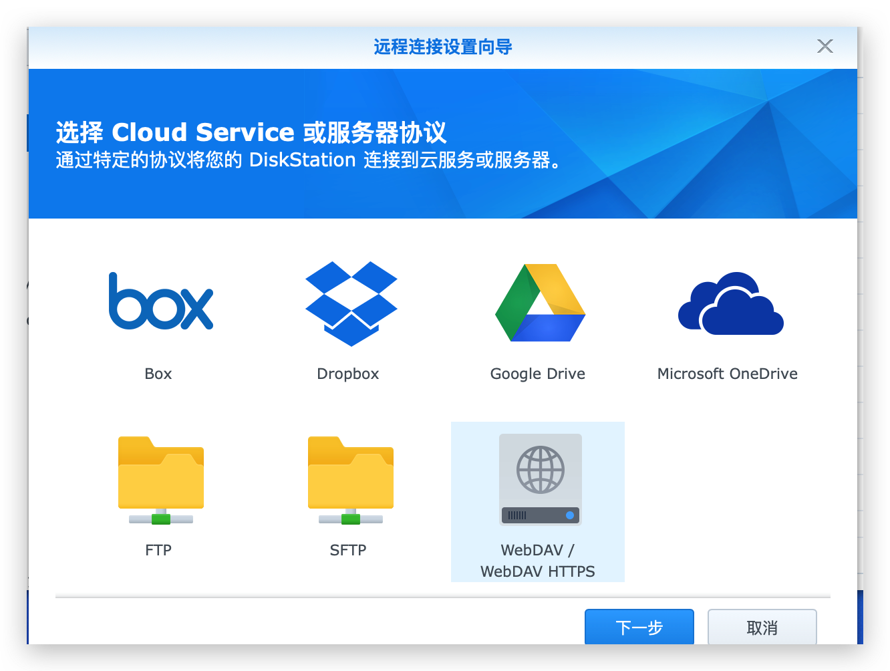Click the "Microsoft OneDrive" text label
This screenshot has width=890, height=671.
(x=727, y=374)
